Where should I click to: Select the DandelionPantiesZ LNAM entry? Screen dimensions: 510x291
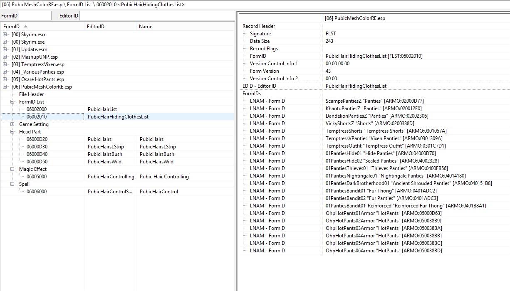pos(377,116)
